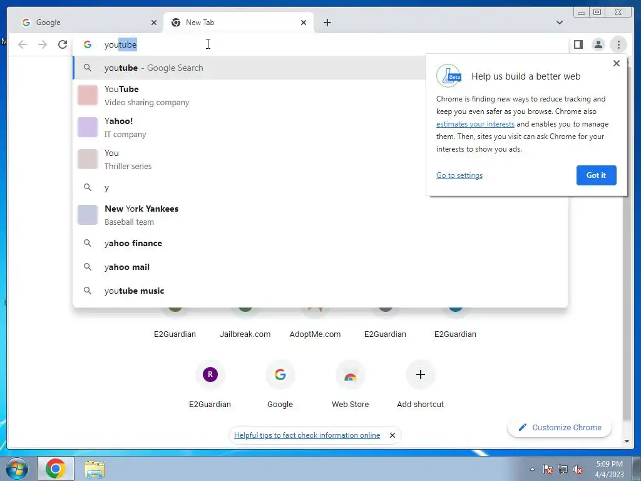Select the New York Yankees suggestion
641x481 pixels.
320,215
